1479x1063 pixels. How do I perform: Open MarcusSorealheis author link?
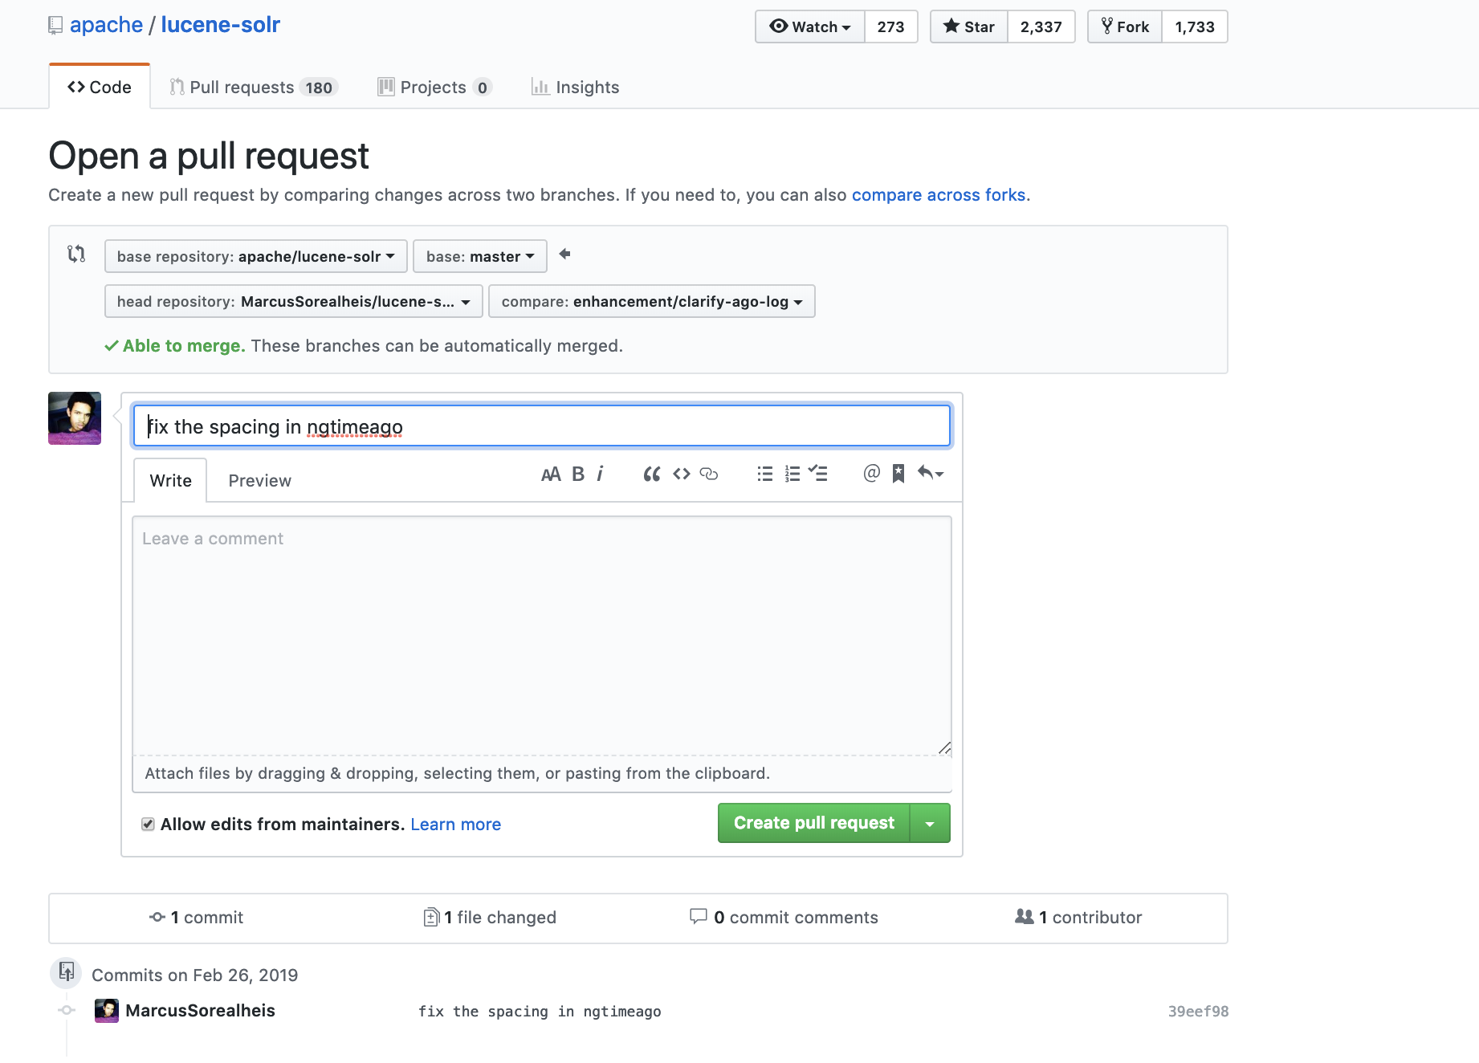[200, 1011]
